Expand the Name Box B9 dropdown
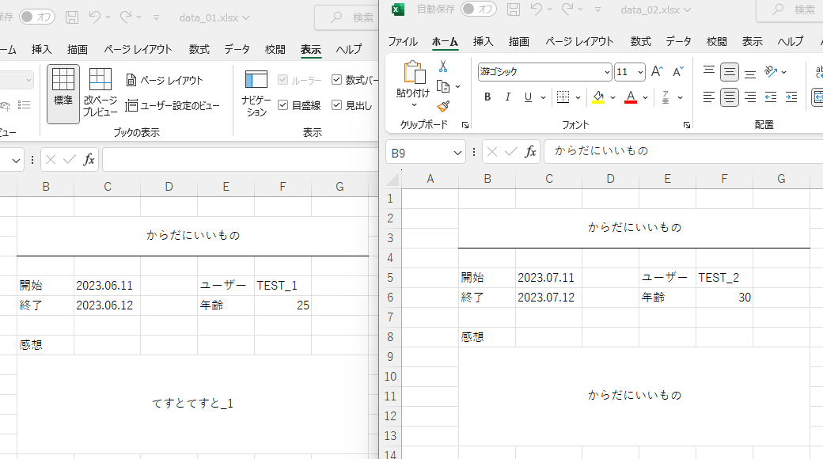This screenshot has height=459, width=823. point(457,153)
